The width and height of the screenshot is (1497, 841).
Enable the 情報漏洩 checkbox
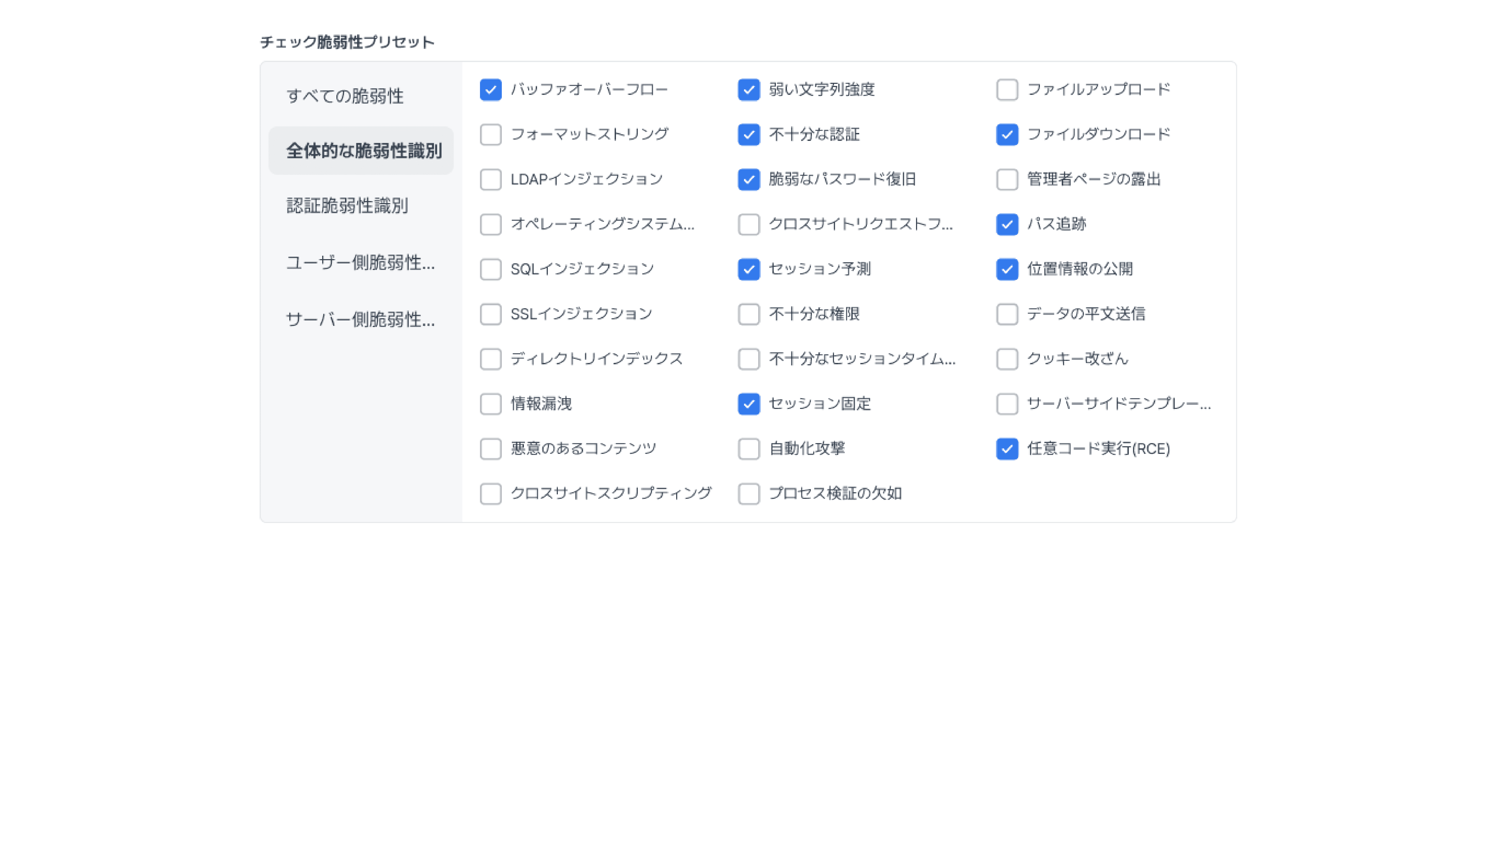coord(490,404)
